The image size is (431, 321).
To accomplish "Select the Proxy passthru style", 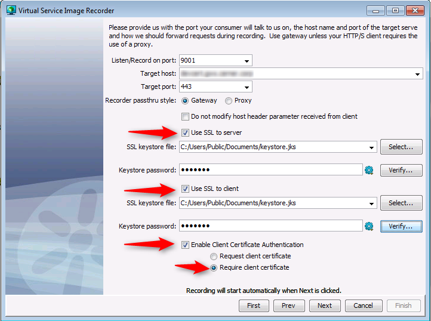I will coord(229,101).
